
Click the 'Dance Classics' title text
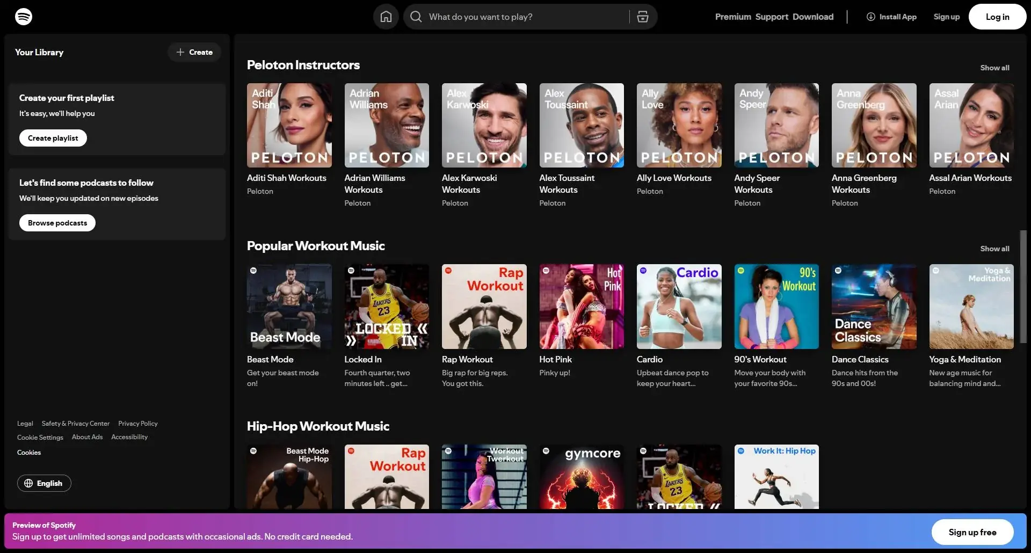pyautogui.click(x=860, y=359)
